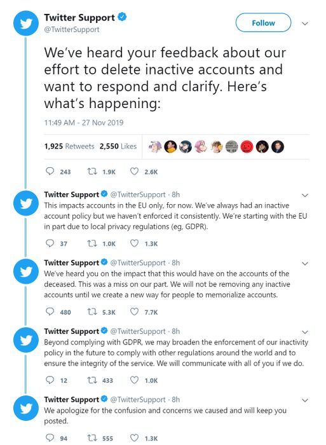This screenshot has height=445, width=326.
Task: Click the Twitter Support profile avatar at top
Action: point(26,24)
